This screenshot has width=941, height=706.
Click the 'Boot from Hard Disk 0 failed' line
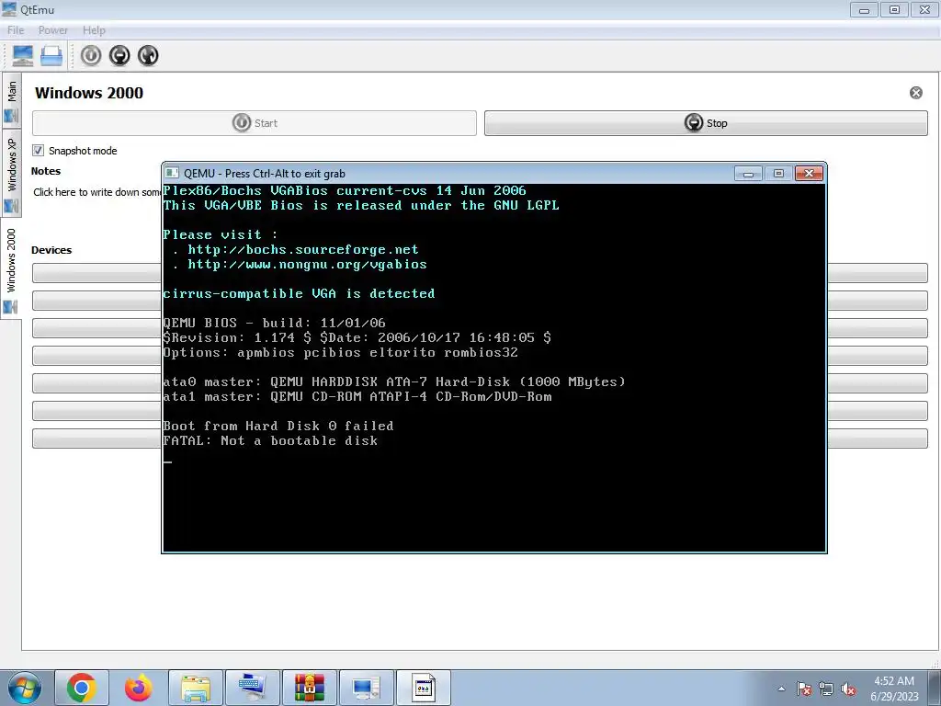278,426
